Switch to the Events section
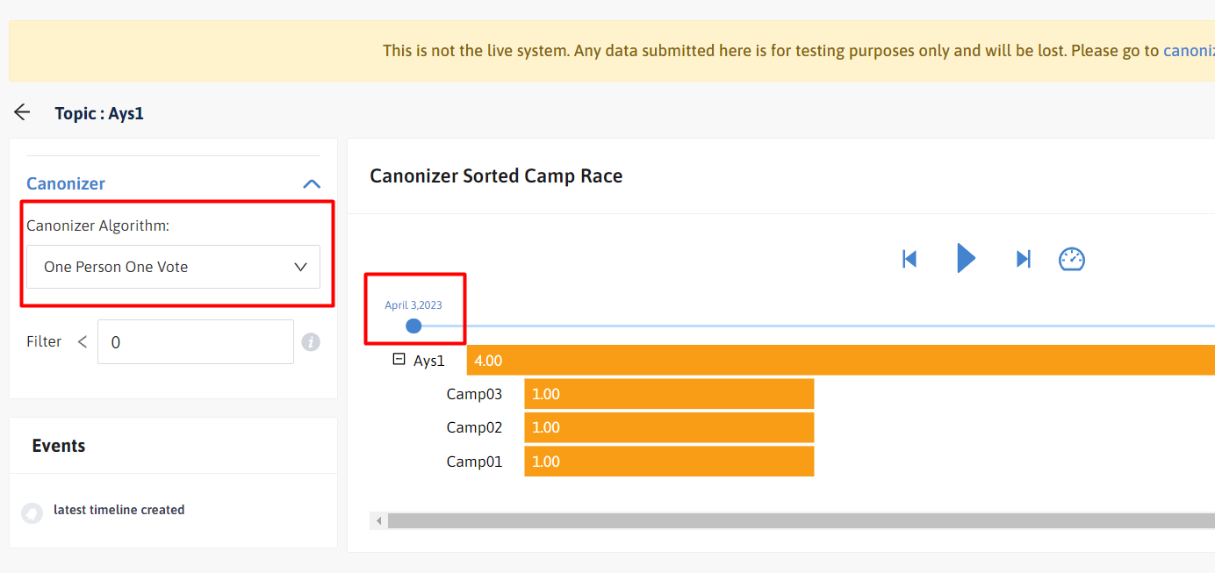The image size is (1215, 573). (x=58, y=446)
